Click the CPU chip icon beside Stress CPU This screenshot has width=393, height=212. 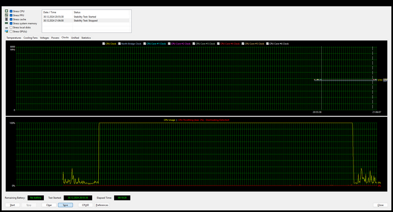click(7, 11)
